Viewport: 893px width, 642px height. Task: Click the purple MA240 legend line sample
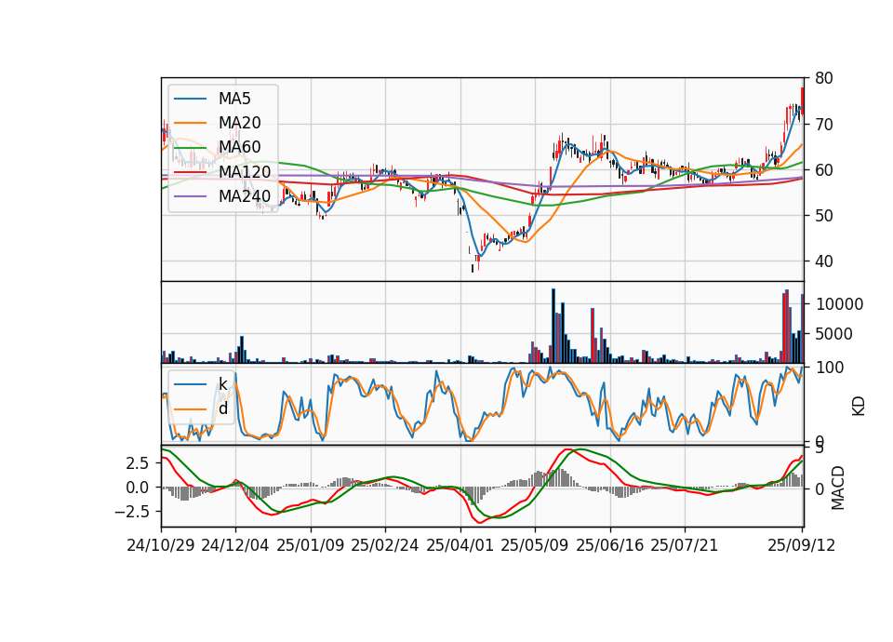(190, 196)
